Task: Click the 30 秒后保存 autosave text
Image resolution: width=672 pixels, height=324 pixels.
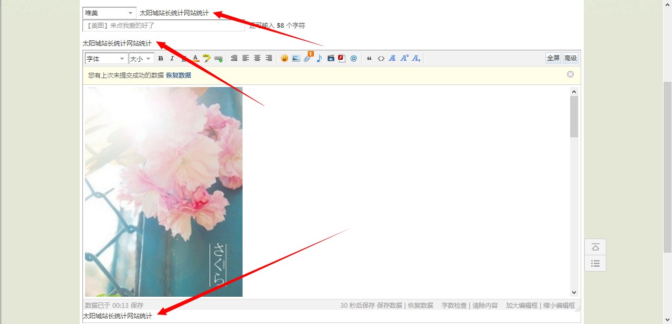Action: [x=358, y=306]
